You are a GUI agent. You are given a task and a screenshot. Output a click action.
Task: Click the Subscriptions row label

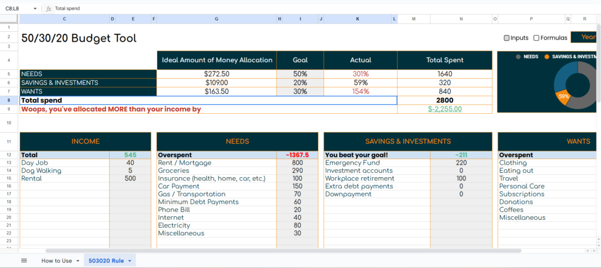click(521, 194)
